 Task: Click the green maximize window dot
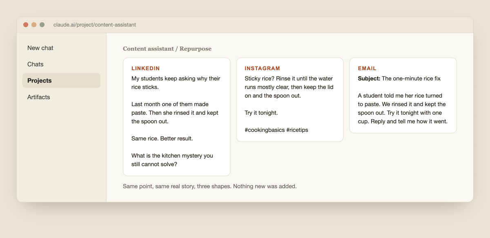pos(42,25)
